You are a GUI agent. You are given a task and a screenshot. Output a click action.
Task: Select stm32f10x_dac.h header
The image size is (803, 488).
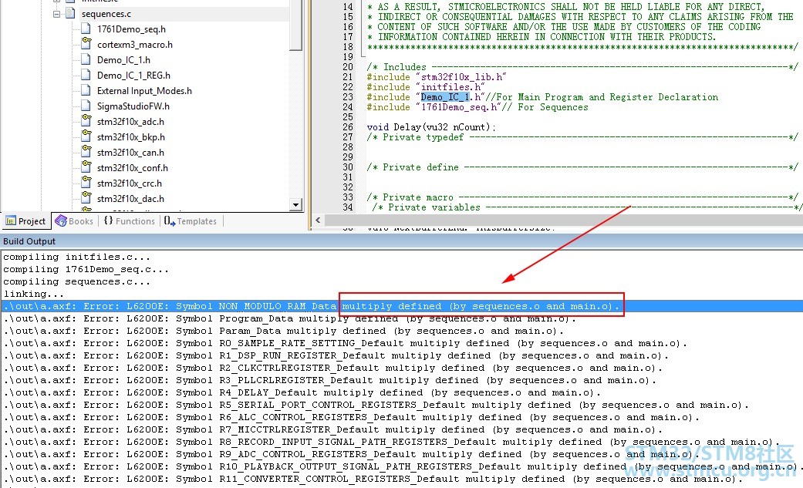130,198
